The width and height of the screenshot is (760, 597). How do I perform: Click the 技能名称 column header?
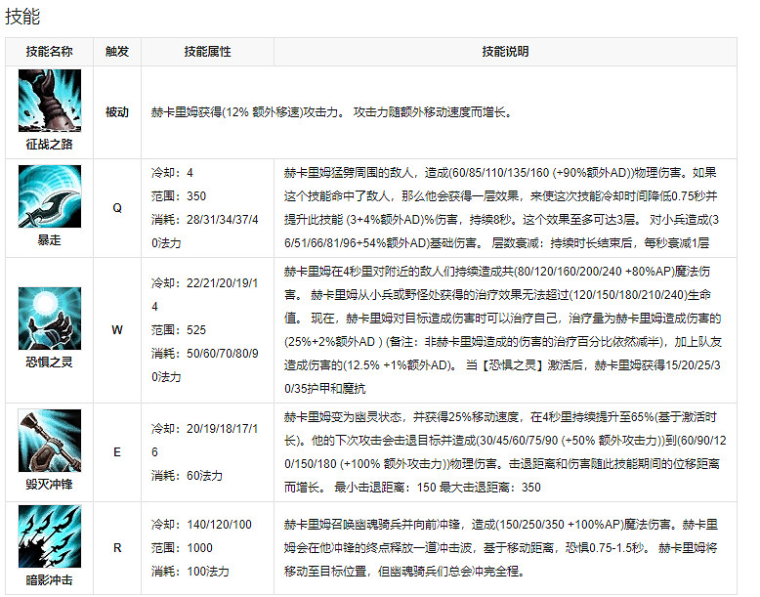point(50,52)
